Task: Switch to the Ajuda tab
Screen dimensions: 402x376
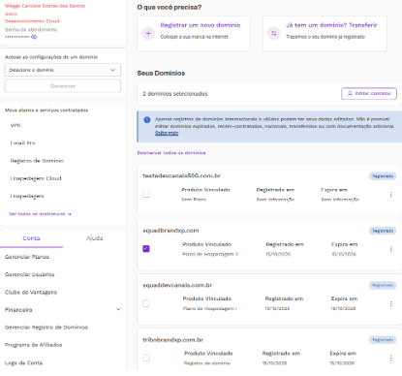Action: tap(94, 238)
